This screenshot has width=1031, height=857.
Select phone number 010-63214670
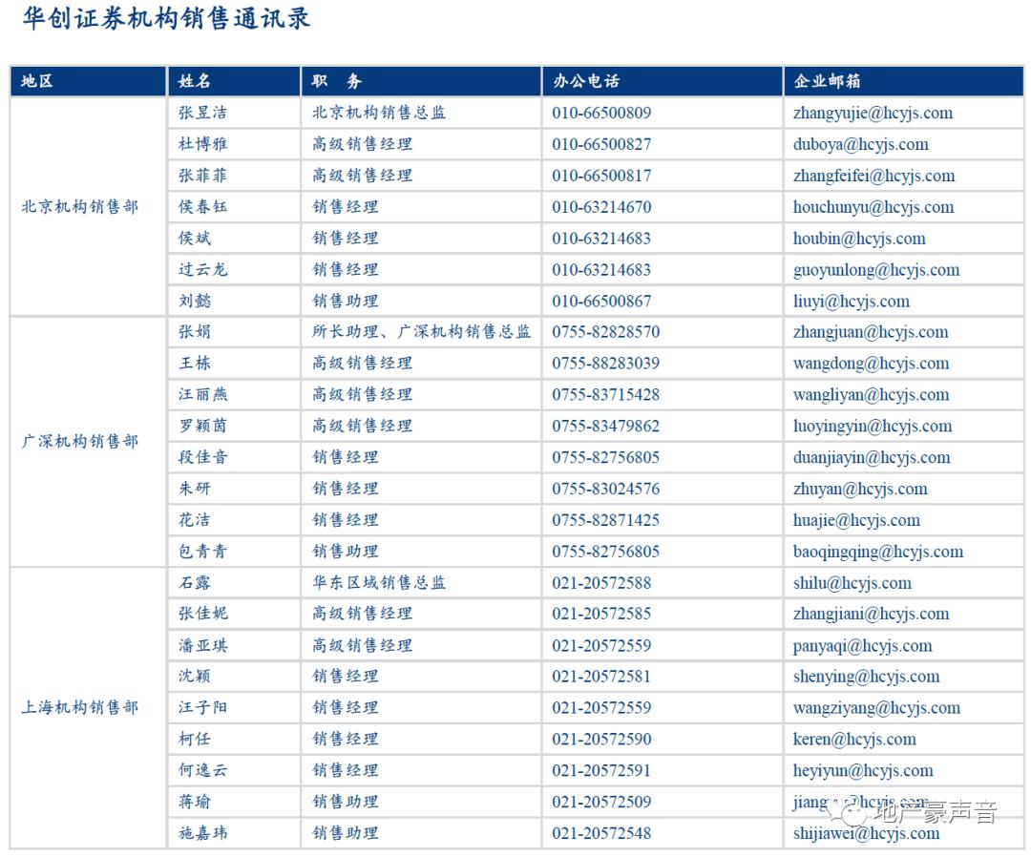coord(601,208)
